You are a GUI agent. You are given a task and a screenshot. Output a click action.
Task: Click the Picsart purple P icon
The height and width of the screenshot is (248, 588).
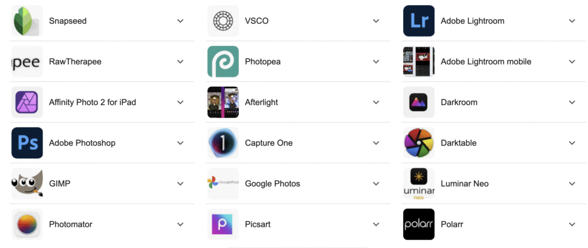(x=223, y=224)
